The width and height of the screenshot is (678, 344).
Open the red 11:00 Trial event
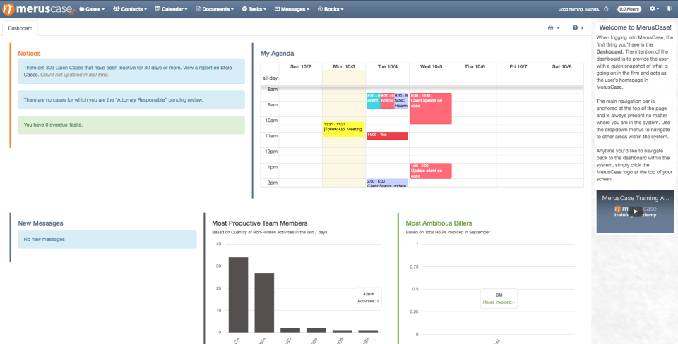point(388,135)
